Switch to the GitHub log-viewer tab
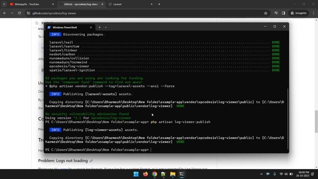 point(80,4)
